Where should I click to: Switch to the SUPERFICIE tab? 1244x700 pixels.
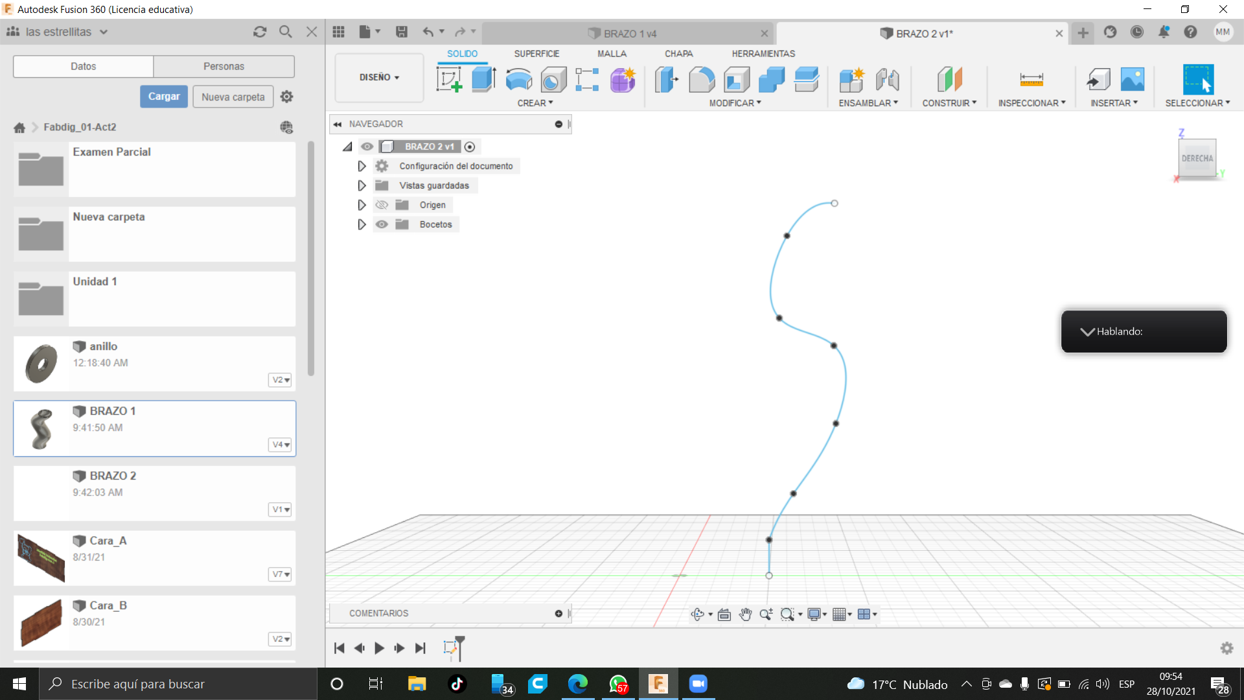click(536, 54)
